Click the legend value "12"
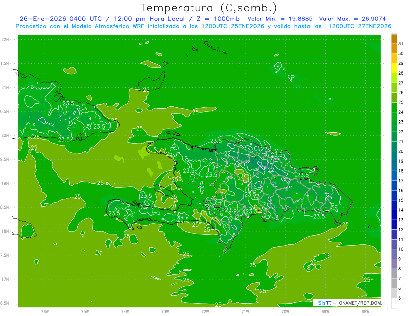The width and height of the screenshot is (410, 316). tap(401, 230)
